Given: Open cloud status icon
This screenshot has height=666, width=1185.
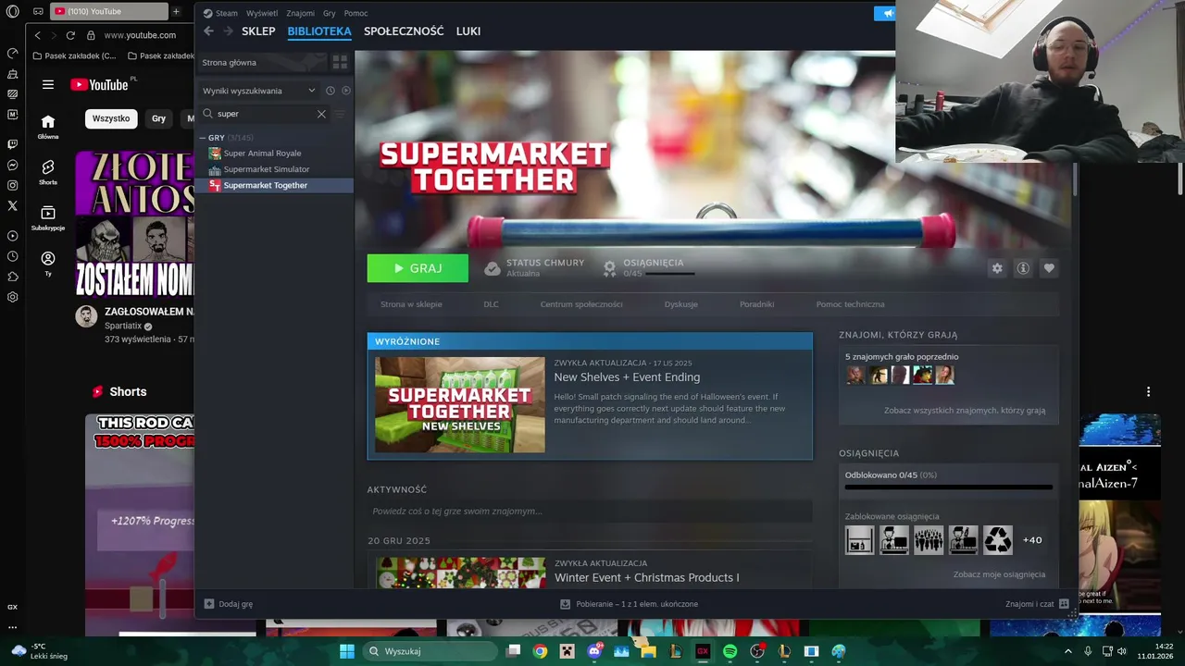Looking at the screenshot, I should (493, 268).
